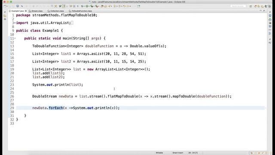275x155 pixels.
Task: Click the 29 : 24 cursor position indicator
Action: (x=193, y=153)
